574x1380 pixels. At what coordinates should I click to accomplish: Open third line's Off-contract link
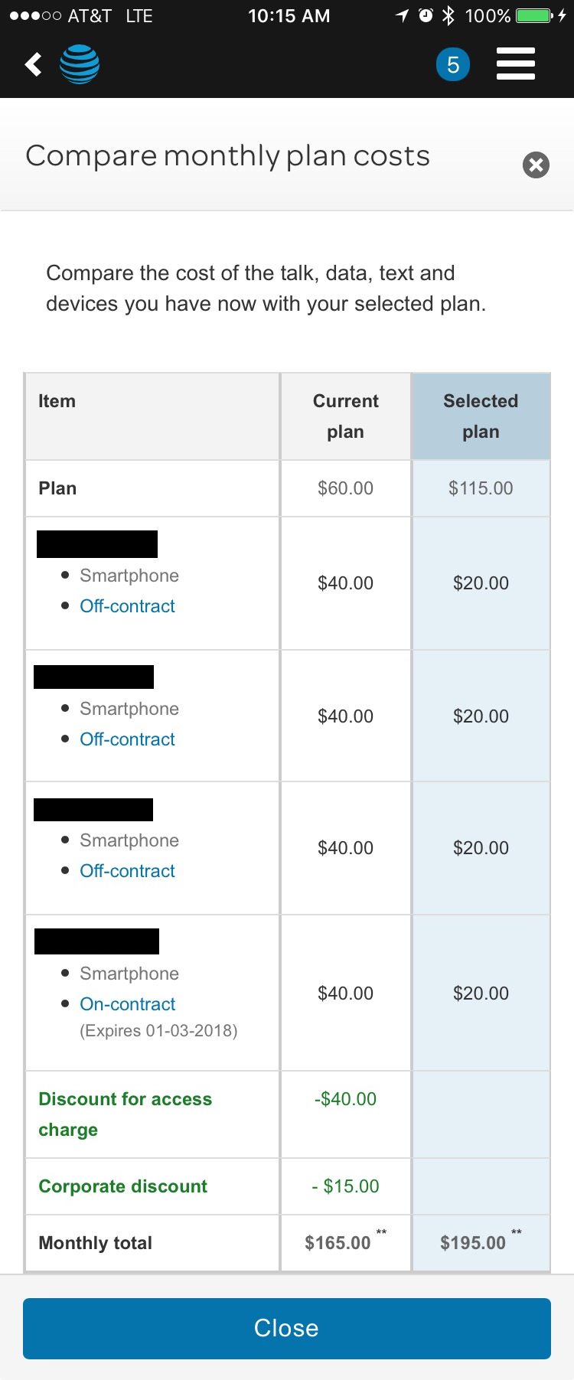[x=127, y=871]
